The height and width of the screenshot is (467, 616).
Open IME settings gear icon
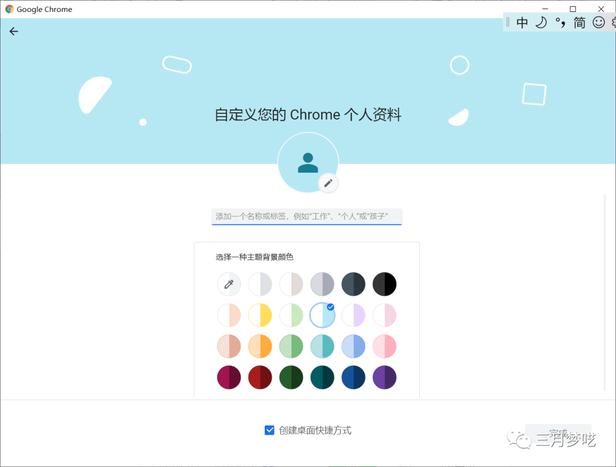[x=613, y=22]
